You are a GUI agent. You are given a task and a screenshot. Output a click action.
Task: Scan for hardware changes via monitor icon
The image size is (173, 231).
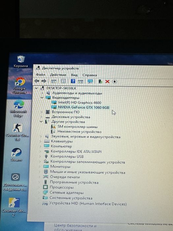pos(90,81)
